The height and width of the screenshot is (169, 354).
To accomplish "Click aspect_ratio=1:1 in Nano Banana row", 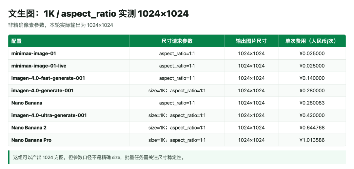I will [x=177, y=103].
